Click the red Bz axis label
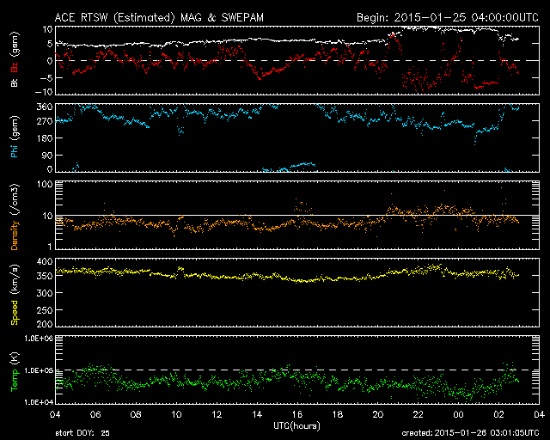The image size is (550, 440). click(15, 68)
